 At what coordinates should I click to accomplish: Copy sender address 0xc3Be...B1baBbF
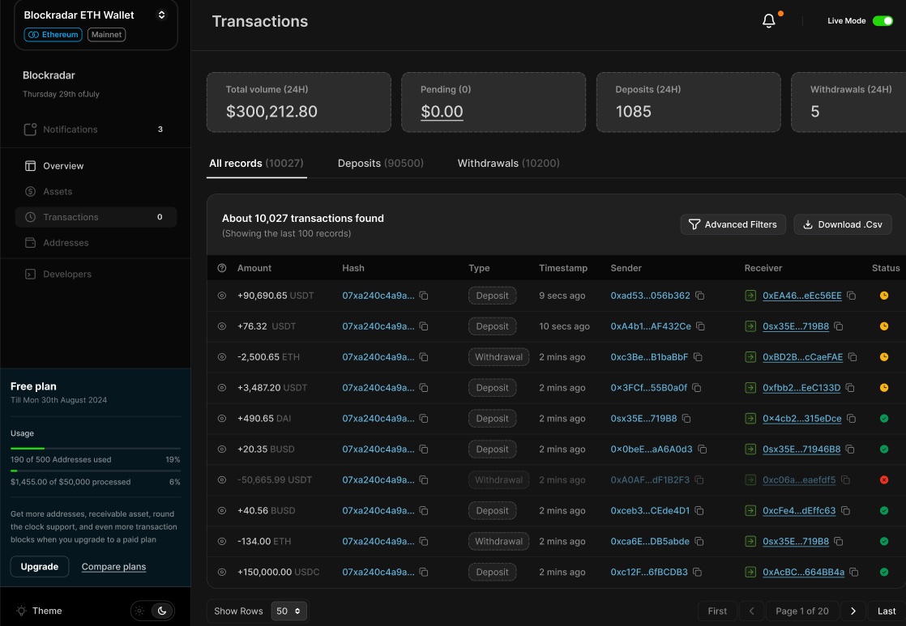tap(698, 357)
